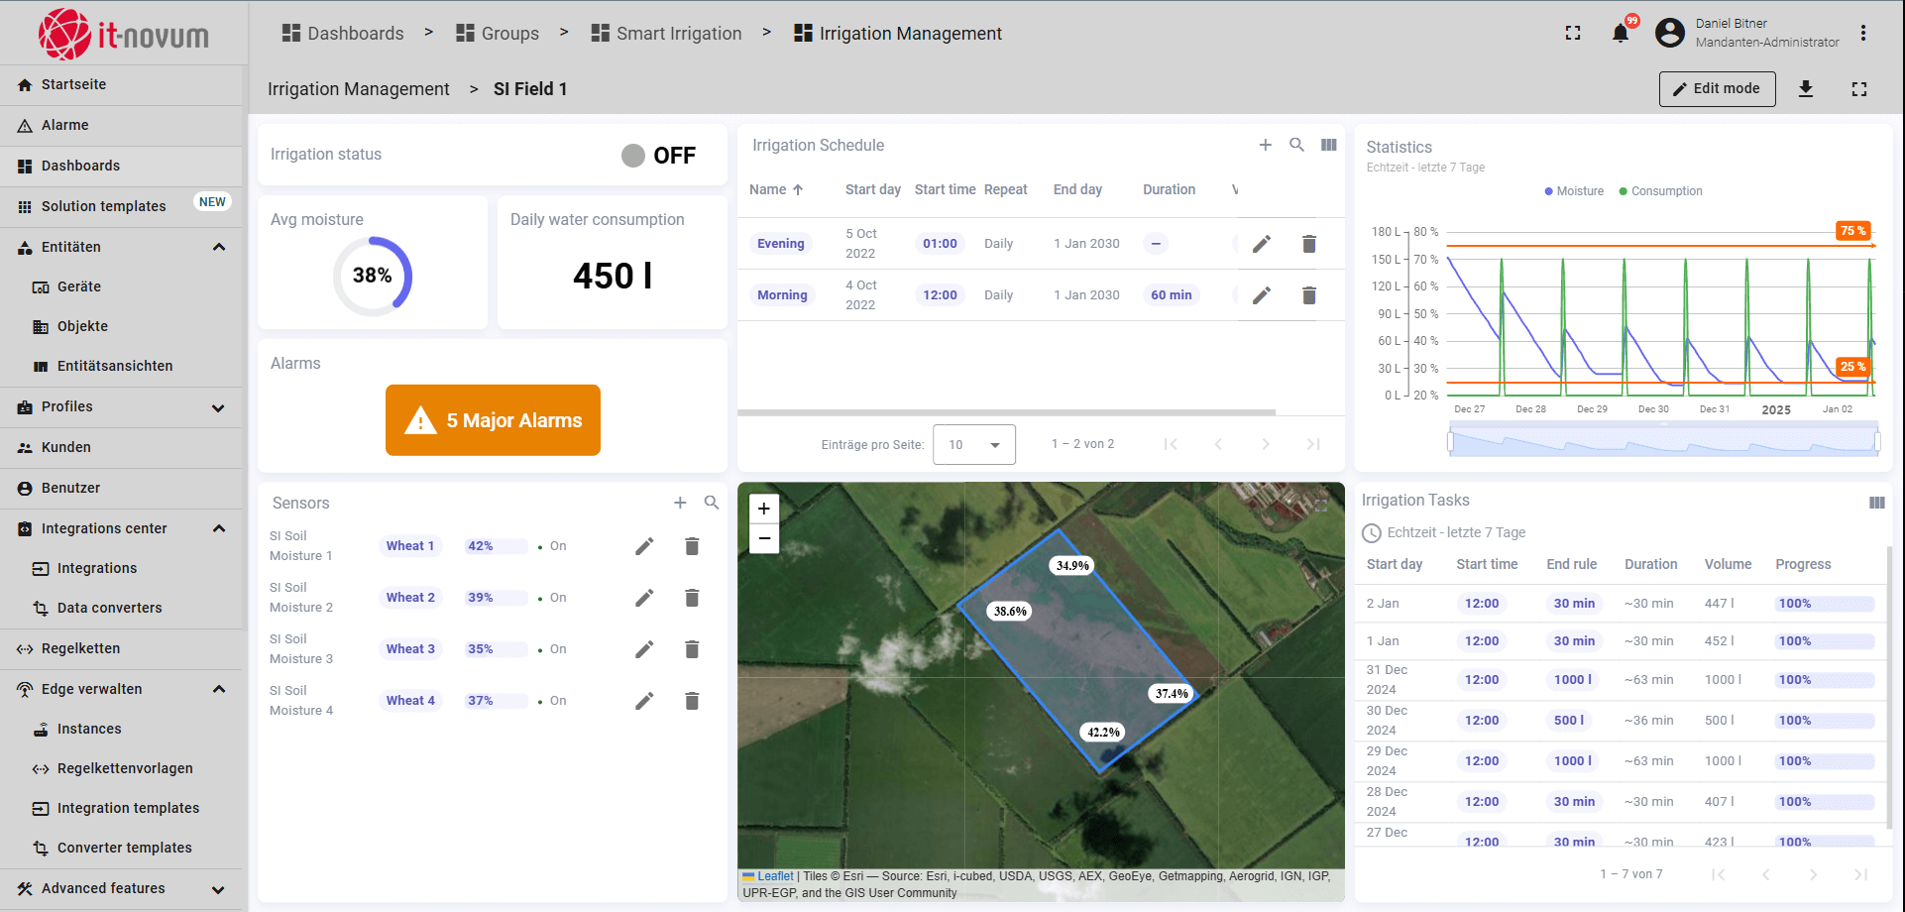Zoom in on the field map
Screen dimensions: 1905x912
pos(763,509)
